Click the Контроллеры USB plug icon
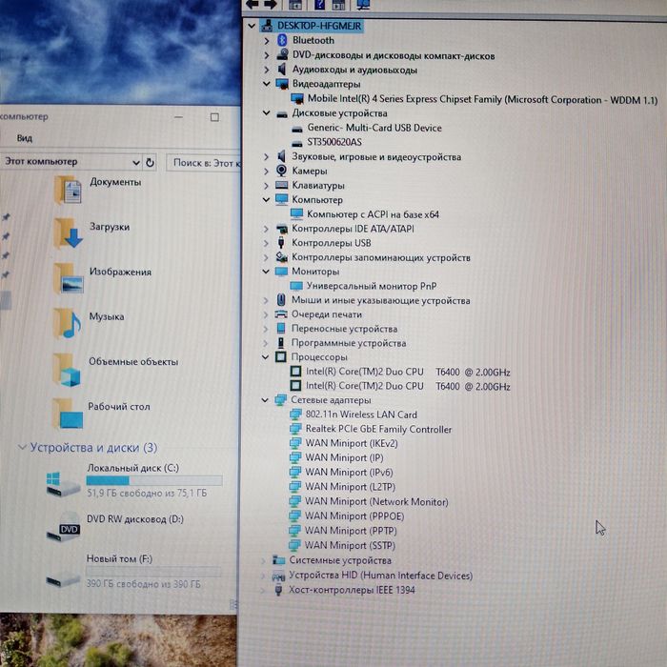The width and height of the screenshot is (667, 667). (281, 242)
